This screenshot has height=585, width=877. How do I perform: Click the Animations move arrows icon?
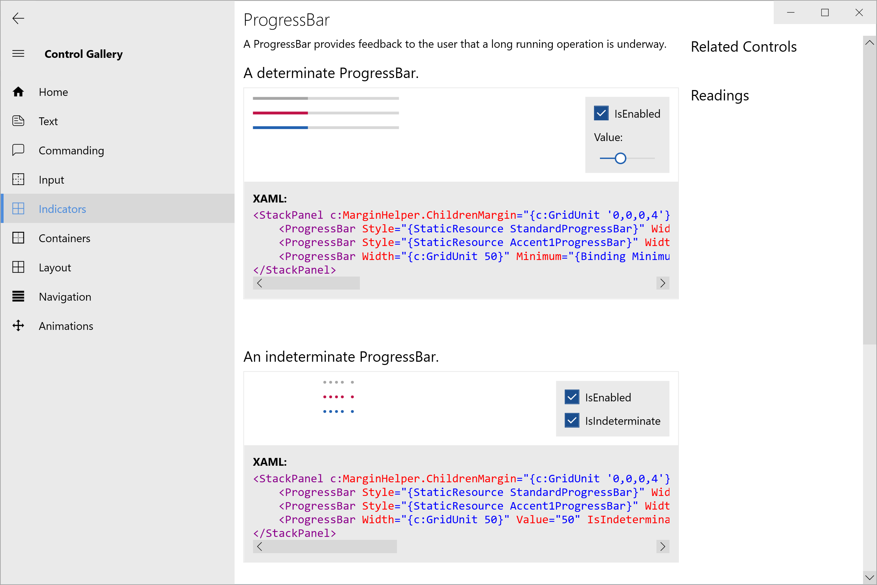coord(18,326)
